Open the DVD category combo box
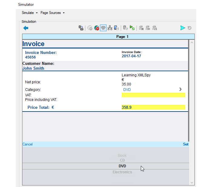This screenshot has width=212, height=187. tap(151, 90)
